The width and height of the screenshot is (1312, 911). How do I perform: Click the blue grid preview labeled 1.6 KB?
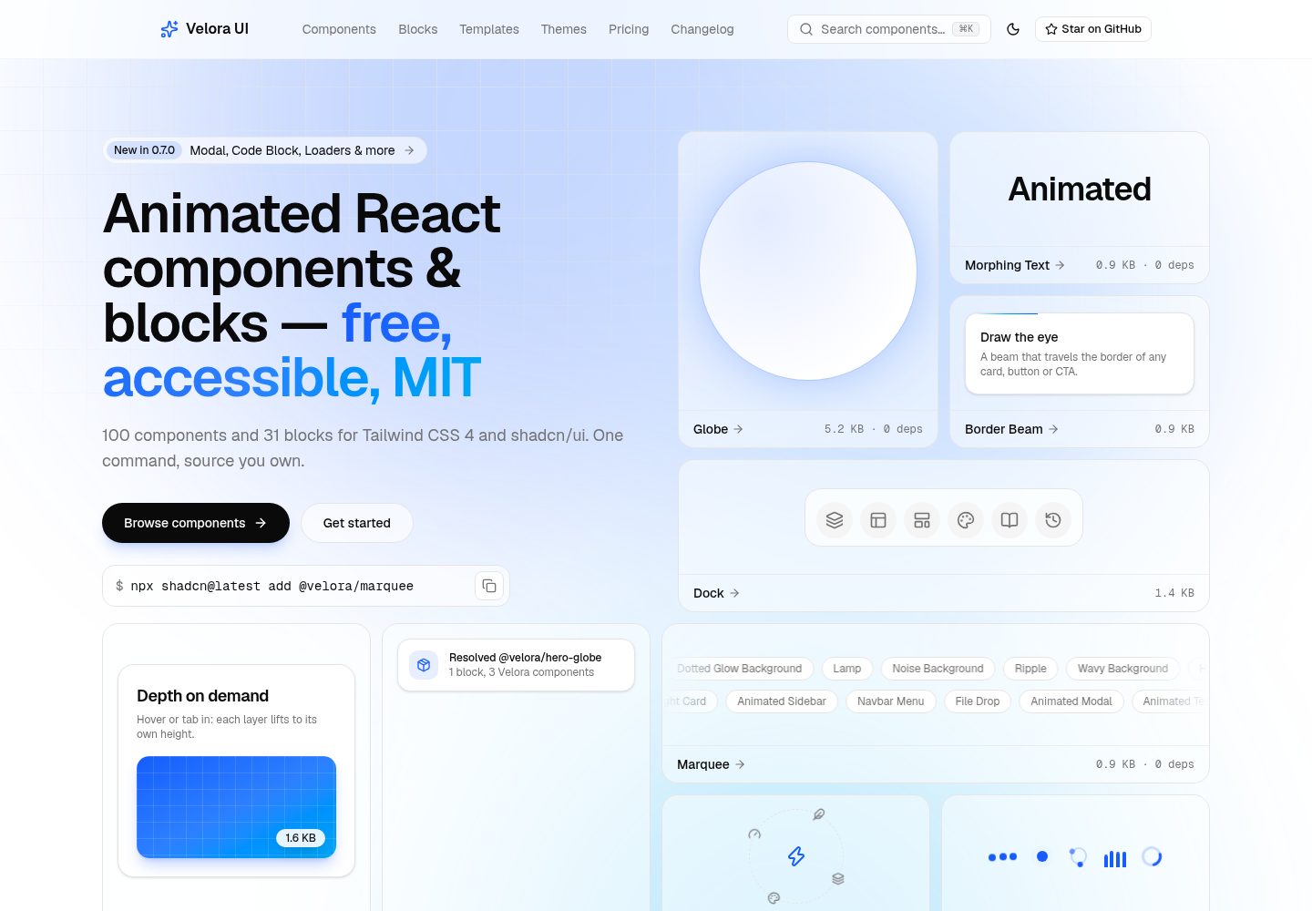click(237, 807)
